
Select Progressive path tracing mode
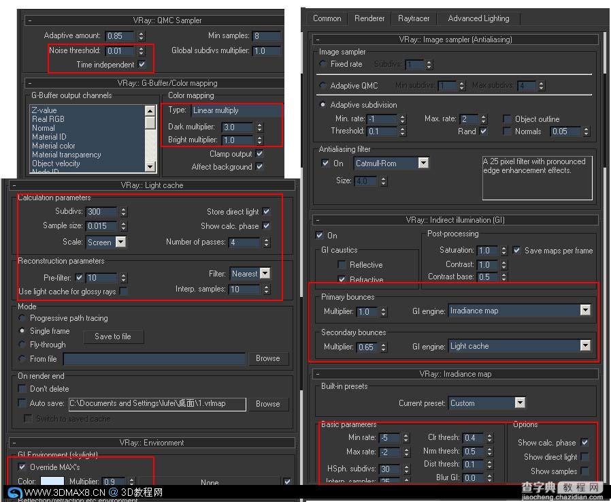pyautogui.click(x=22, y=318)
